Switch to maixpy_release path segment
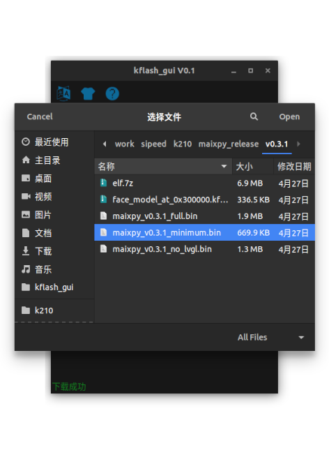 229,144
